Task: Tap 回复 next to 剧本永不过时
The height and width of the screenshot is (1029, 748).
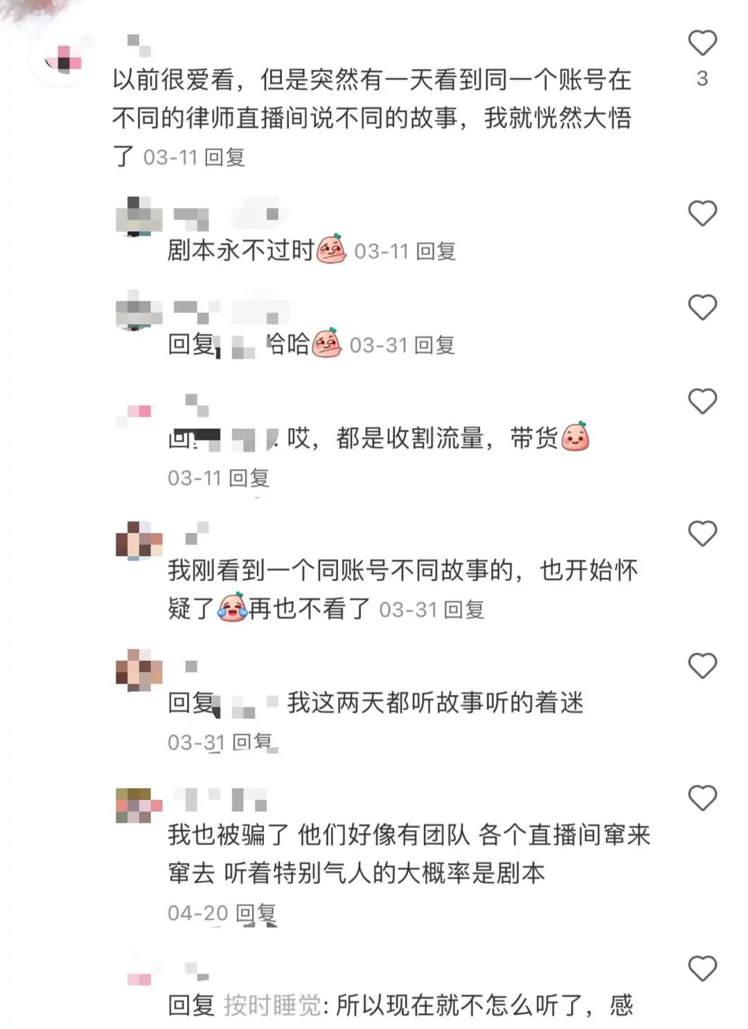Action: point(436,251)
